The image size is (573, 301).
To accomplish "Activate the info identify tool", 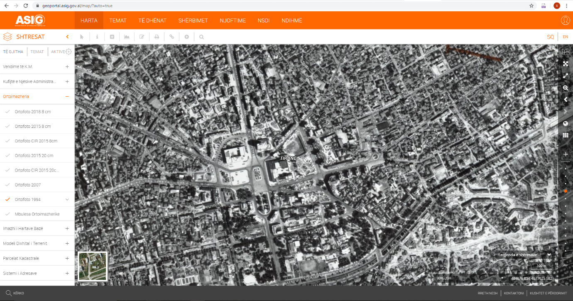I will pos(97,37).
